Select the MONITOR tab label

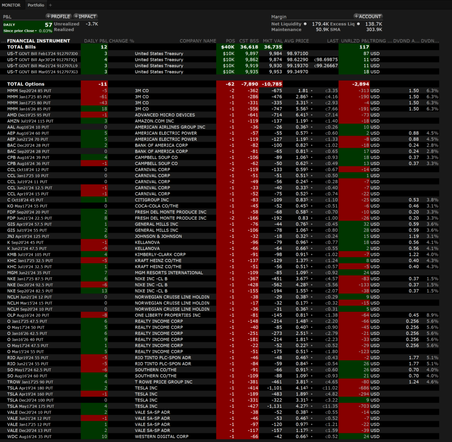tap(11, 5)
